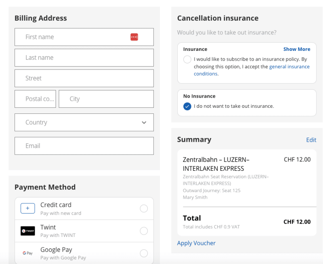Click the Email input field

pos(84,146)
